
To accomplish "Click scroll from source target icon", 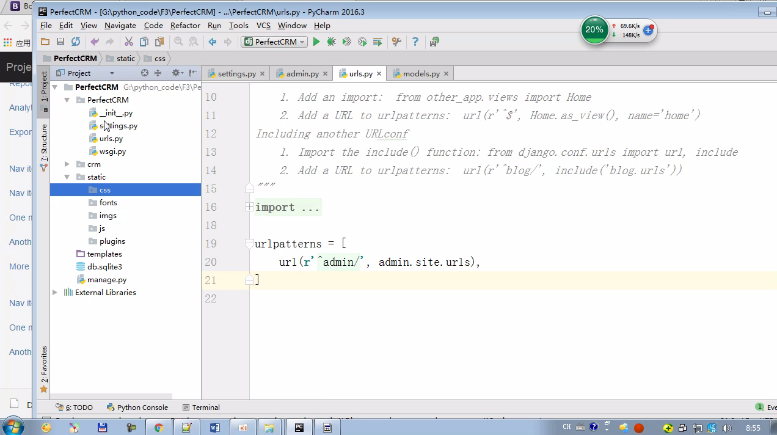I will click(x=145, y=73).
